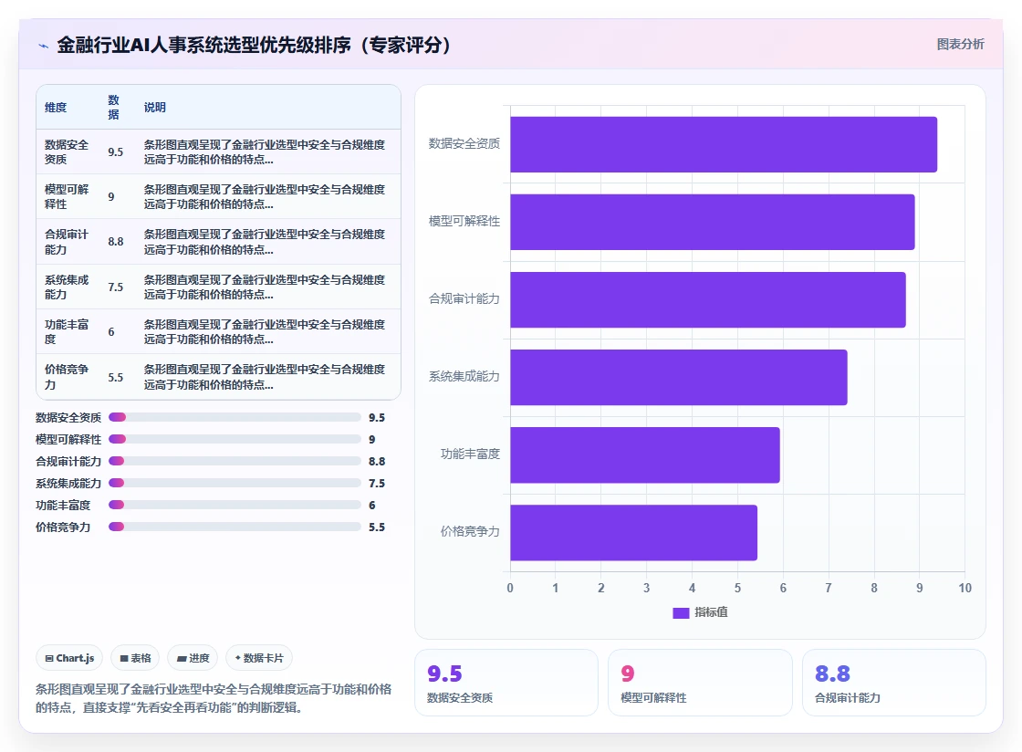Click the 功能丰富度 progress bar
The image size is (1022, 752).
click(x=235, y=505)
